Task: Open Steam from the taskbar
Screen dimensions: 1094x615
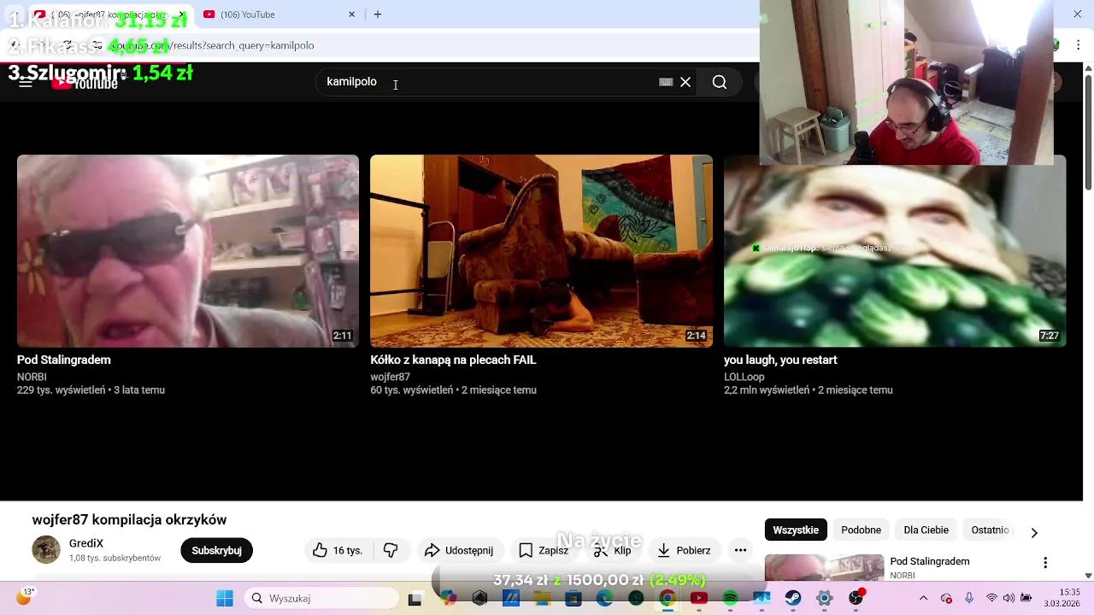Action: point(793,598)
